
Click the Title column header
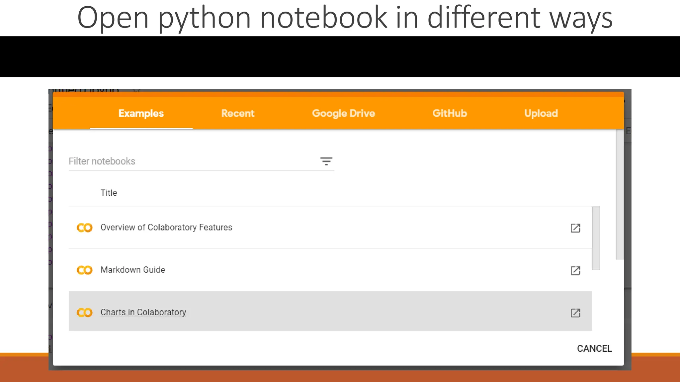109,193
